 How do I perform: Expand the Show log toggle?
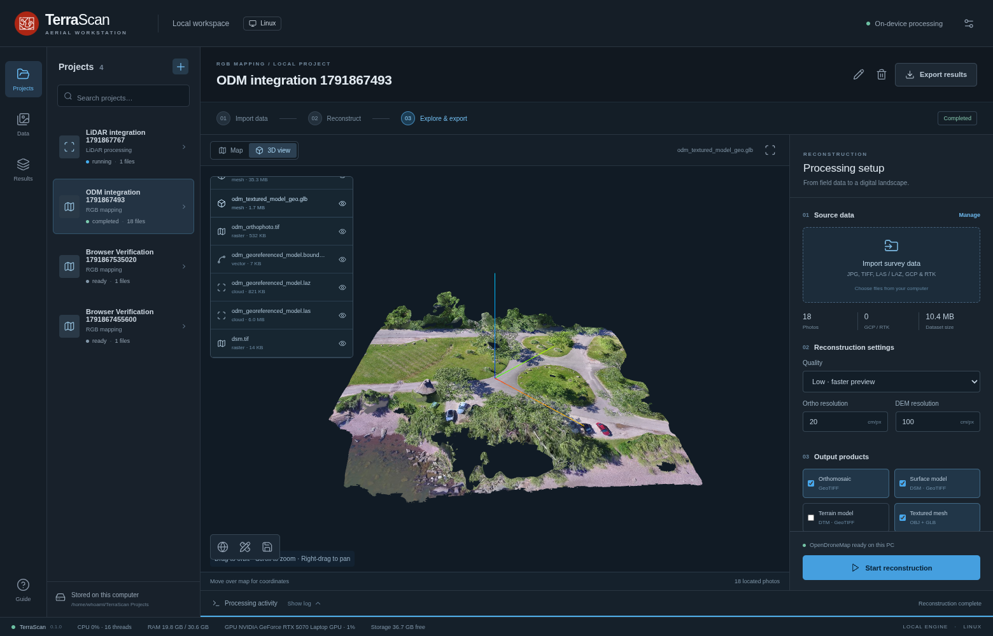click(x=304, y=604)
